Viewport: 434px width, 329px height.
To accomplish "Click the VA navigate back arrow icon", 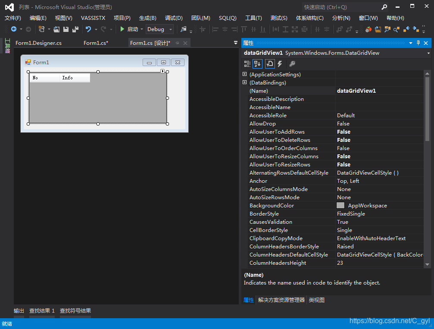I will pyautogui.click(x=406, y=29).
